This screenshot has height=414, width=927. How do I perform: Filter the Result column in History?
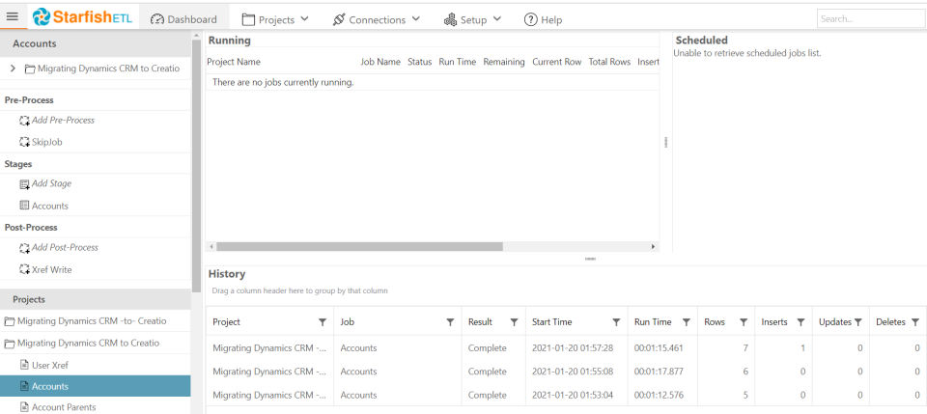pos(514,322)
